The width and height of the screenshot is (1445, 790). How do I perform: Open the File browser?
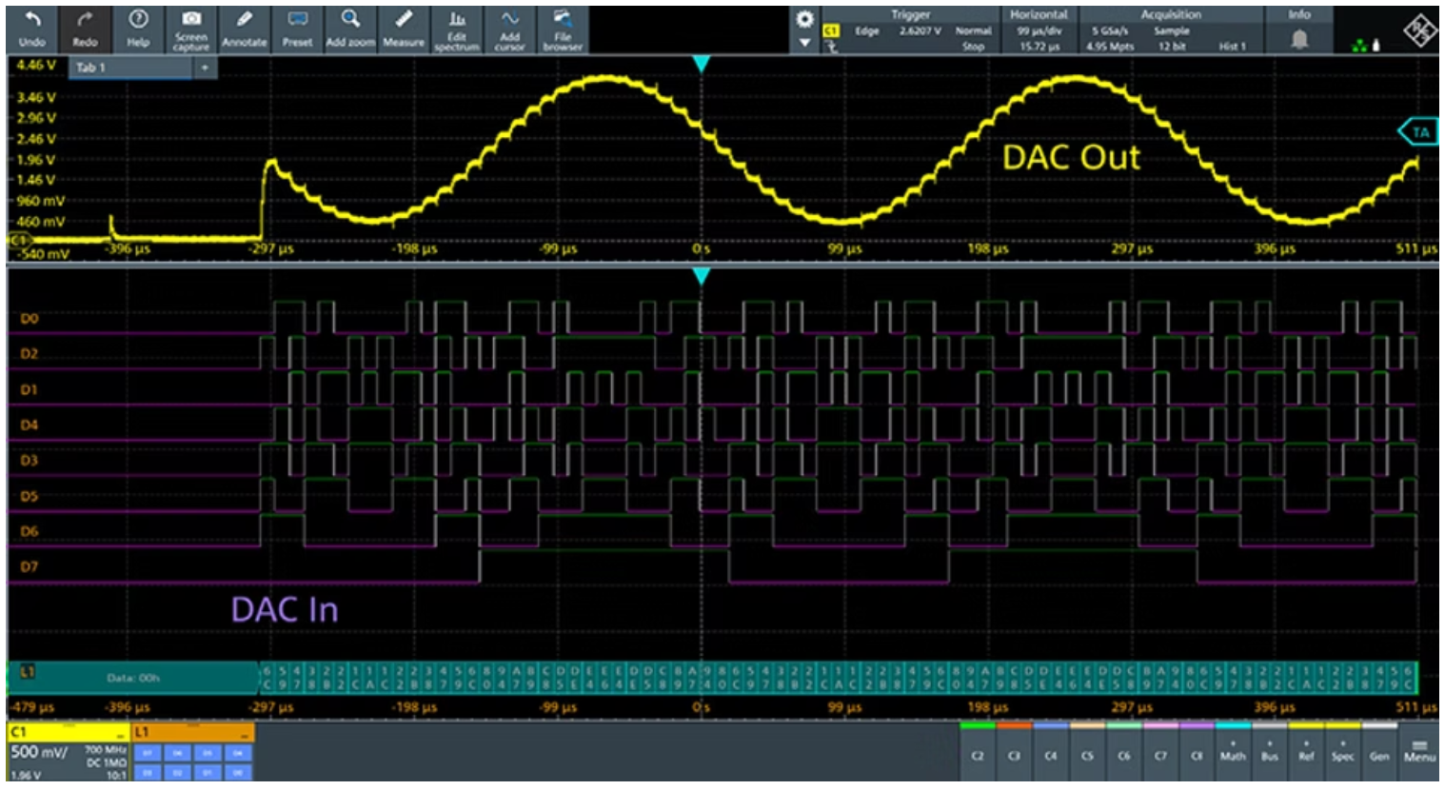pos(563,29)
